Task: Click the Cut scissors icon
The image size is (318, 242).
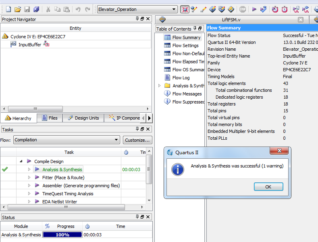Action: tap(48, 9)
